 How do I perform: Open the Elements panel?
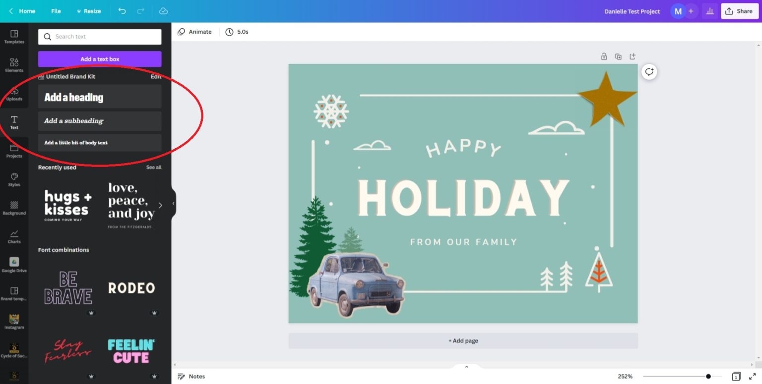tap(14, 65)
